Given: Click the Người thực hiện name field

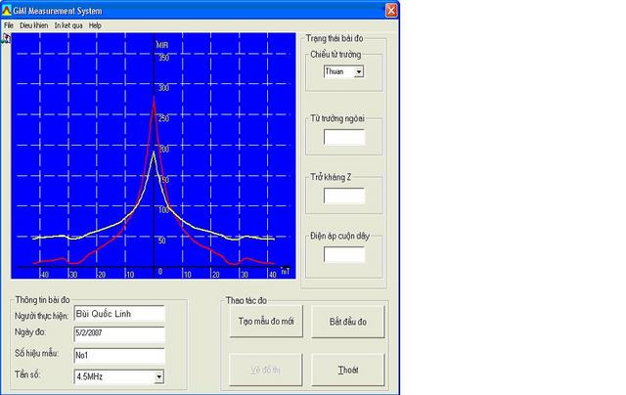Looking at the screenshot, I should coord(119,314).
